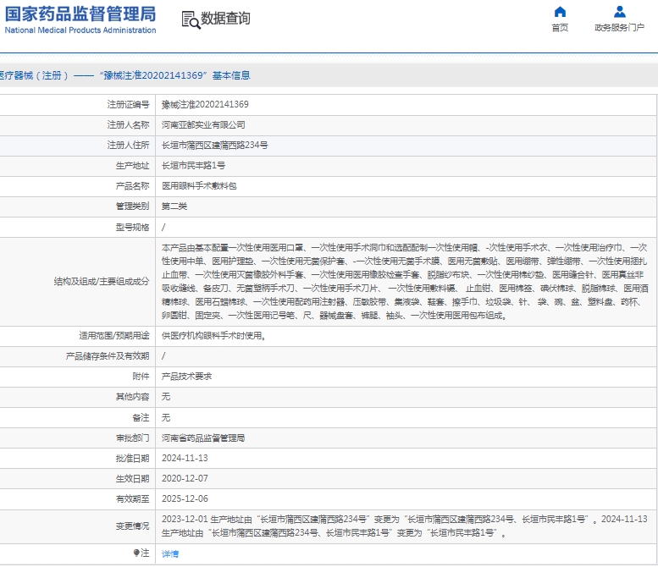Click the 首页 label
Viewport: 658px width, 567px height.
[x=560, y=28]
